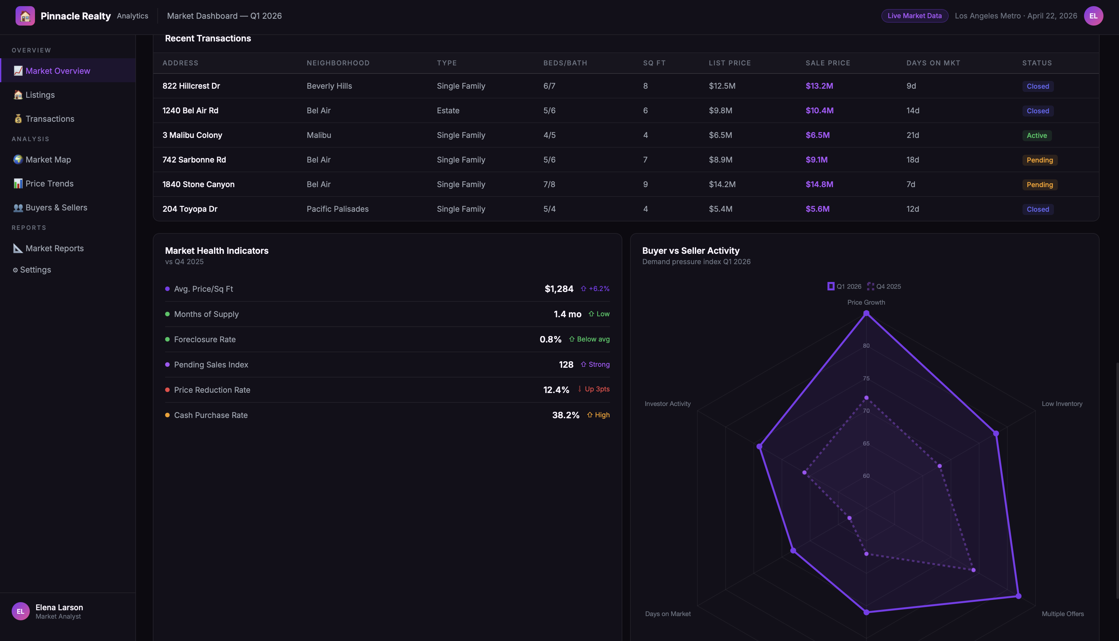Screen dimensions: 1119x641
Task: Click the arrow icon beside Strong
Action: click(x=583, y=365)
